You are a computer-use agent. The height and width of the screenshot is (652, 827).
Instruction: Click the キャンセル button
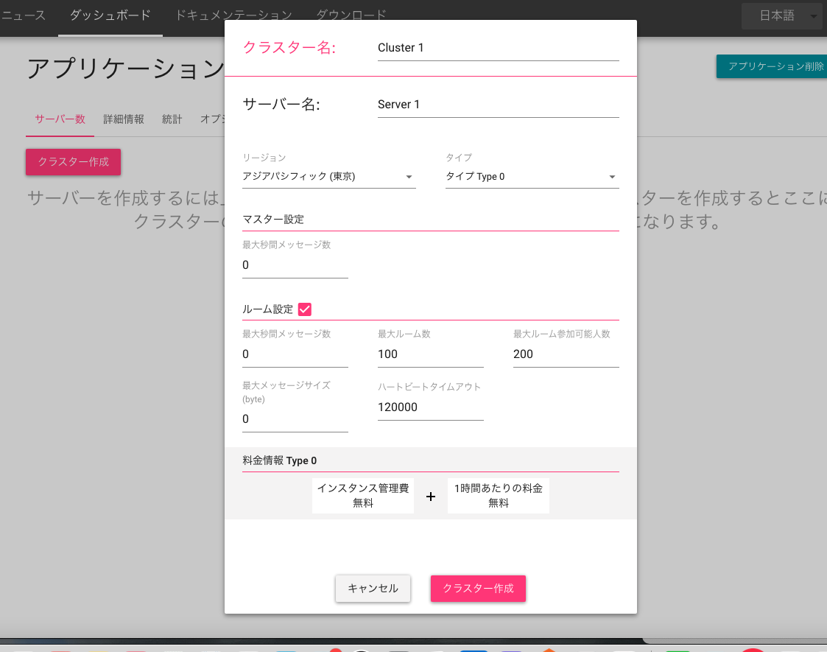373,589
